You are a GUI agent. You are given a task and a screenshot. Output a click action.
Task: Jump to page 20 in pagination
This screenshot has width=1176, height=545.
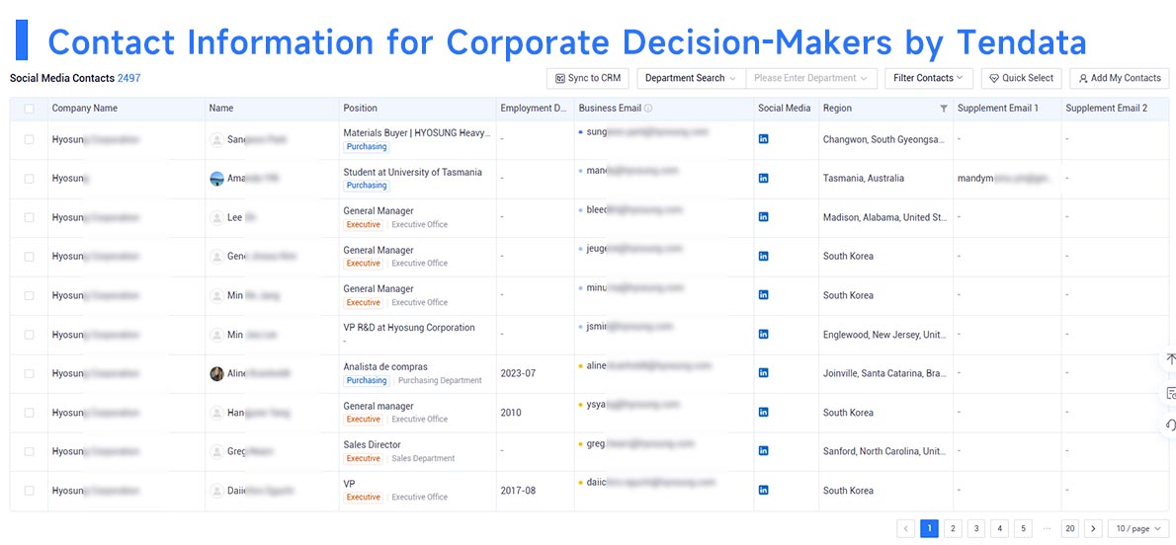pyautogui.click(x=1070, y=528)
